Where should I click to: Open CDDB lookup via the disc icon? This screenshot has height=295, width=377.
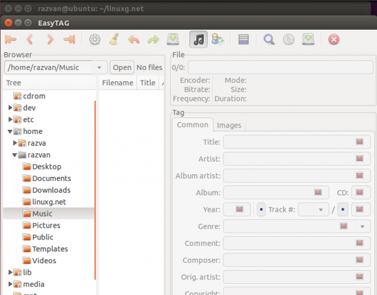pyautogui.click(x=288, y=40)
